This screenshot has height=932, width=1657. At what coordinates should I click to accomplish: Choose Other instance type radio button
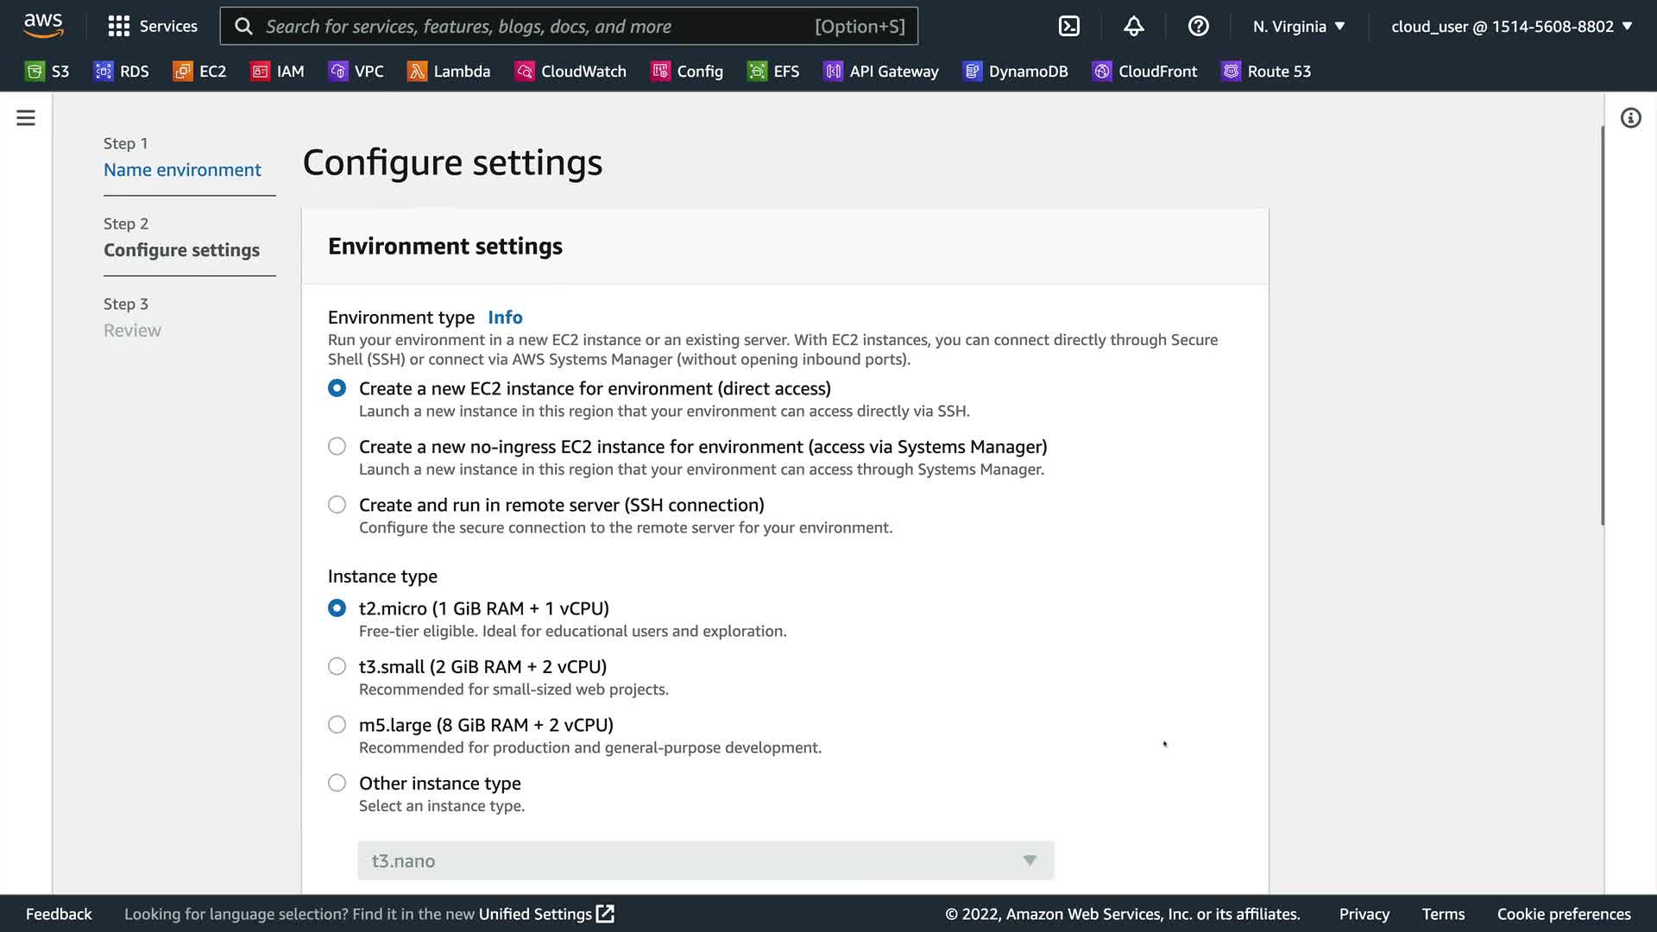click(x=337, y=783)
